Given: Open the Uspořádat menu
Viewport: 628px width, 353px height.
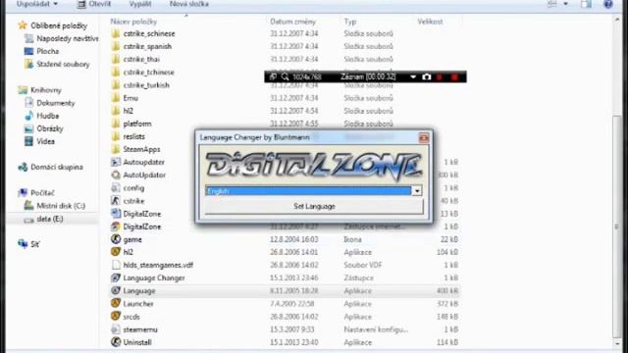Looking at the screenshot, I should click(37, 4).
